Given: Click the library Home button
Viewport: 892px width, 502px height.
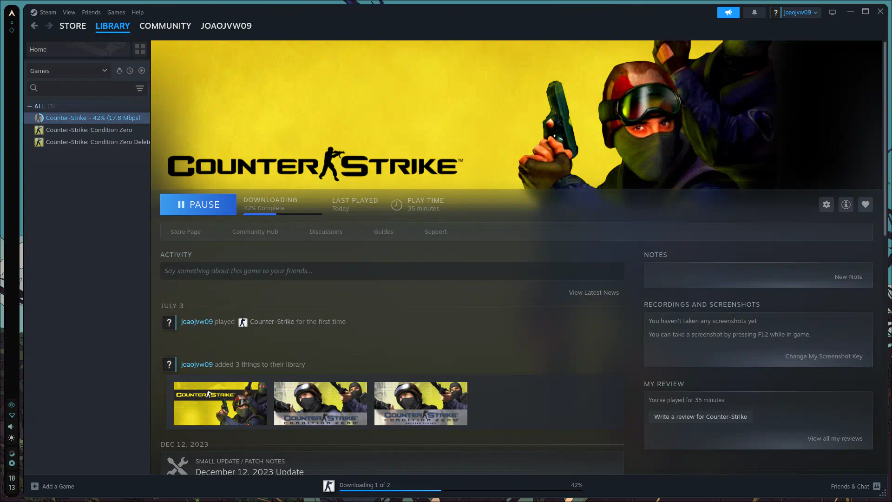Looking at the screenshot, I should pos(78,49).
